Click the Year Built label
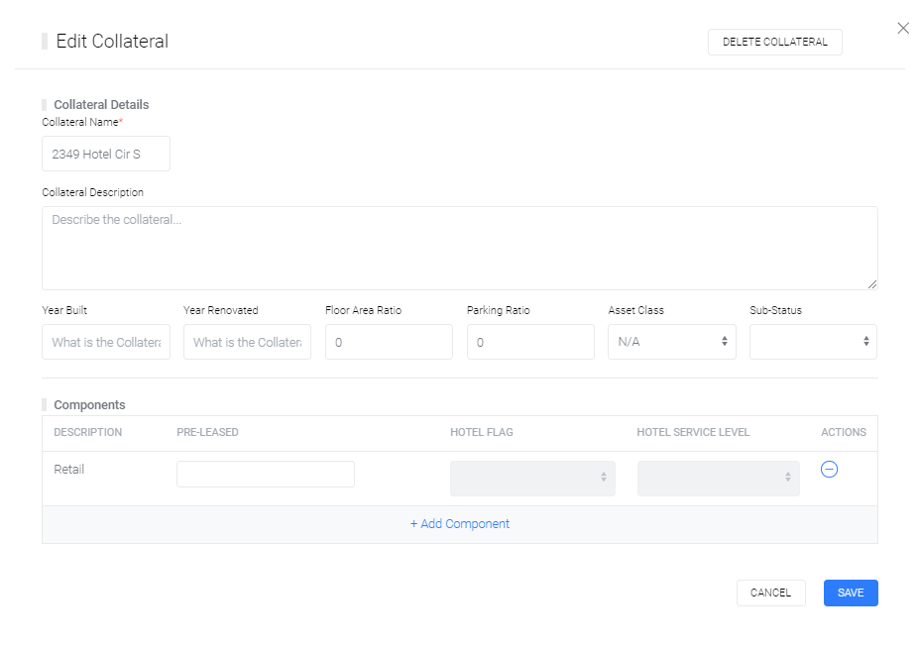This screenshot has height=648, width=920. (64, 310)
